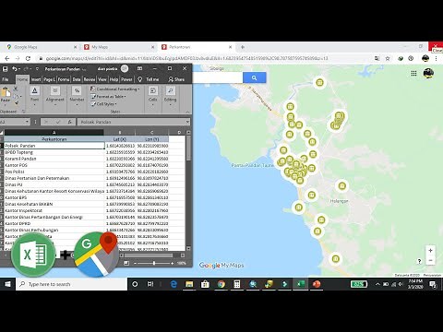Click the Insert Function fx icon

tap(69, 122)
